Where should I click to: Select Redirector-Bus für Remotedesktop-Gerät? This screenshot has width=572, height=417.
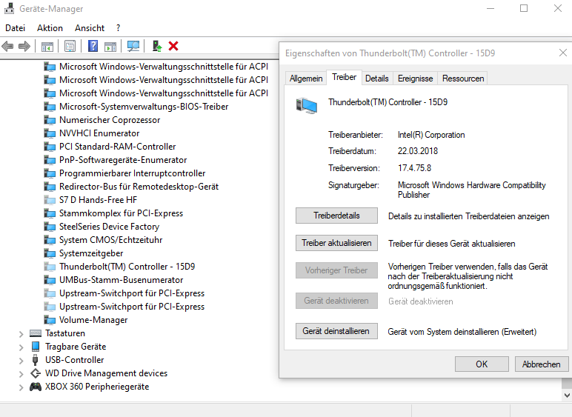pos(139,187)
